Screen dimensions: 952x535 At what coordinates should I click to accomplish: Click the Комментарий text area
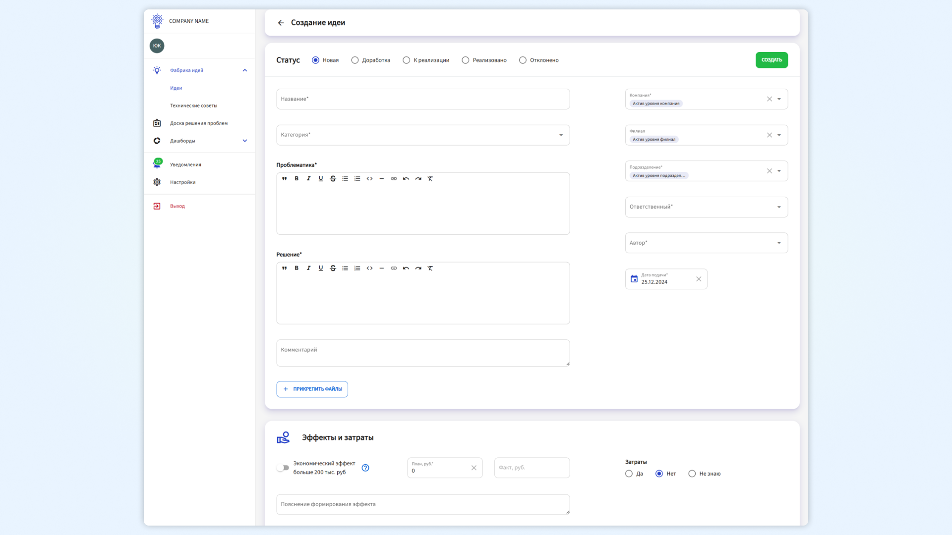[x=423, y=353]
